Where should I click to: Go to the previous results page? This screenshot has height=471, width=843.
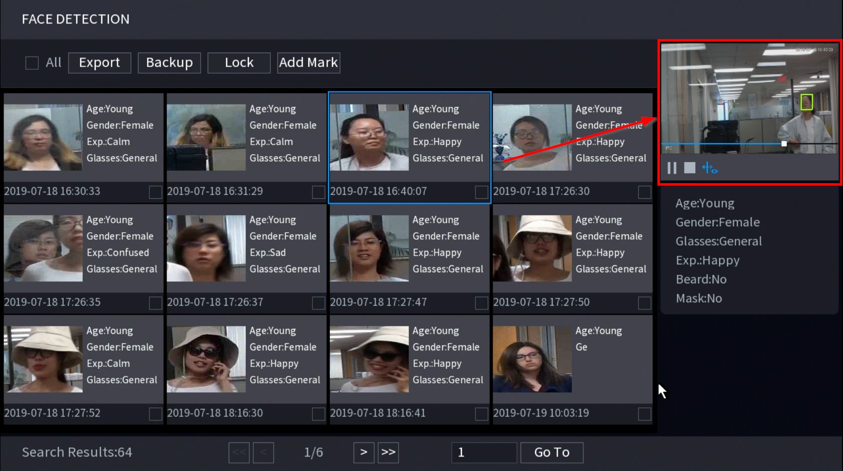(263, 452)
